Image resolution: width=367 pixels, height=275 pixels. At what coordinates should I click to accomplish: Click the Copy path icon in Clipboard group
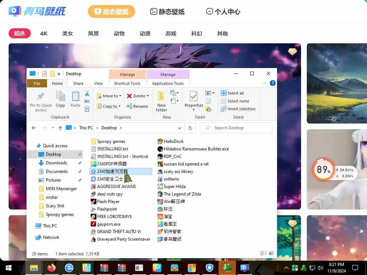click(87, 101)
